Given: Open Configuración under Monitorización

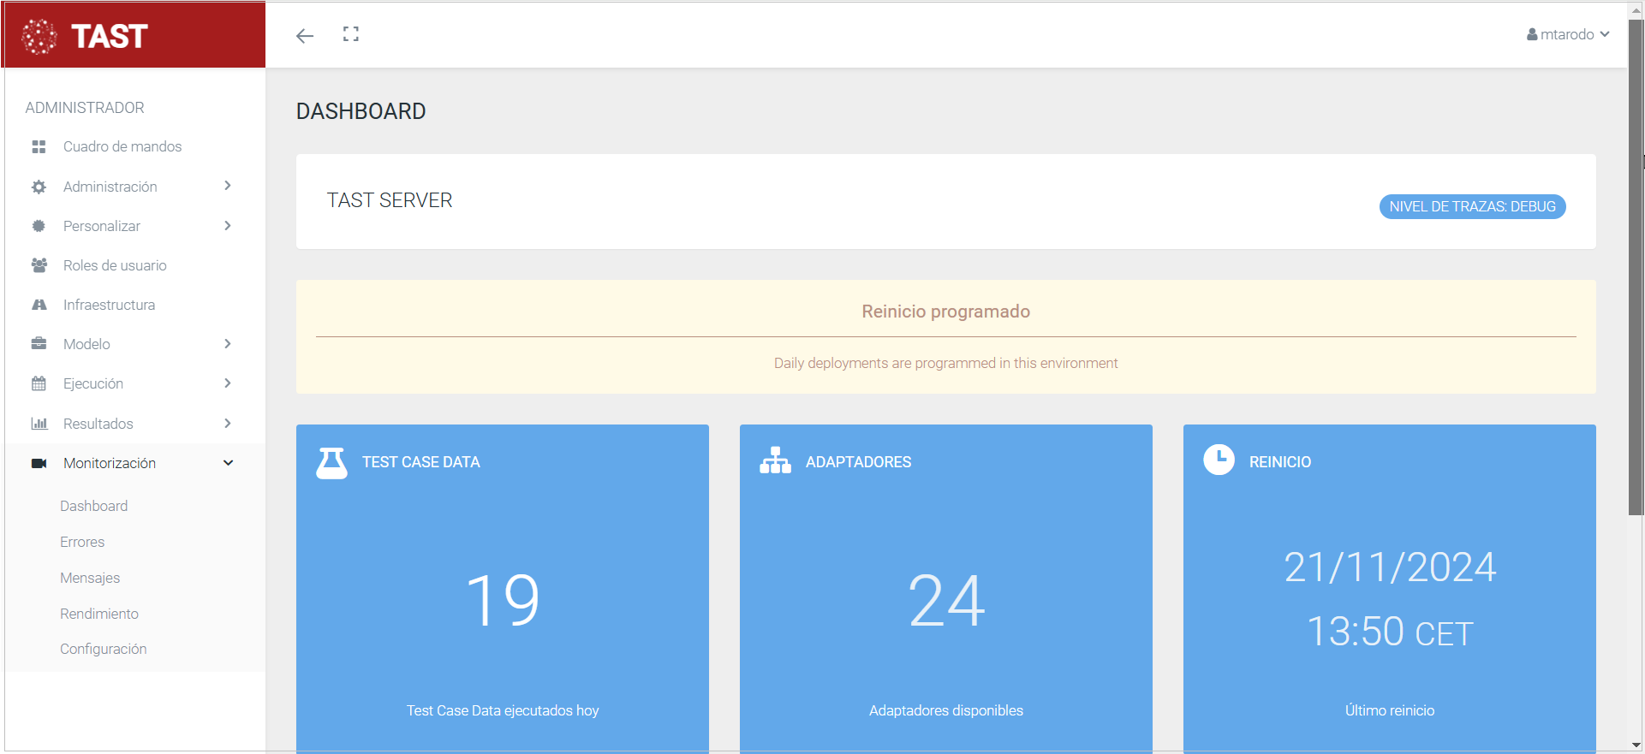Looking at the screenshot, I should coord(104,649).
